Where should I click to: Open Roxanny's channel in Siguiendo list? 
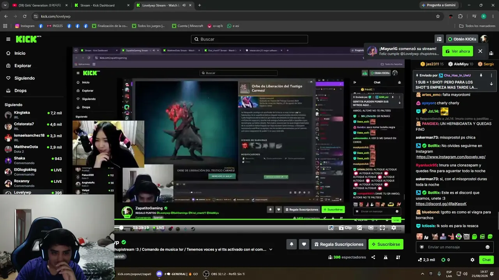(x=33, y=183)
